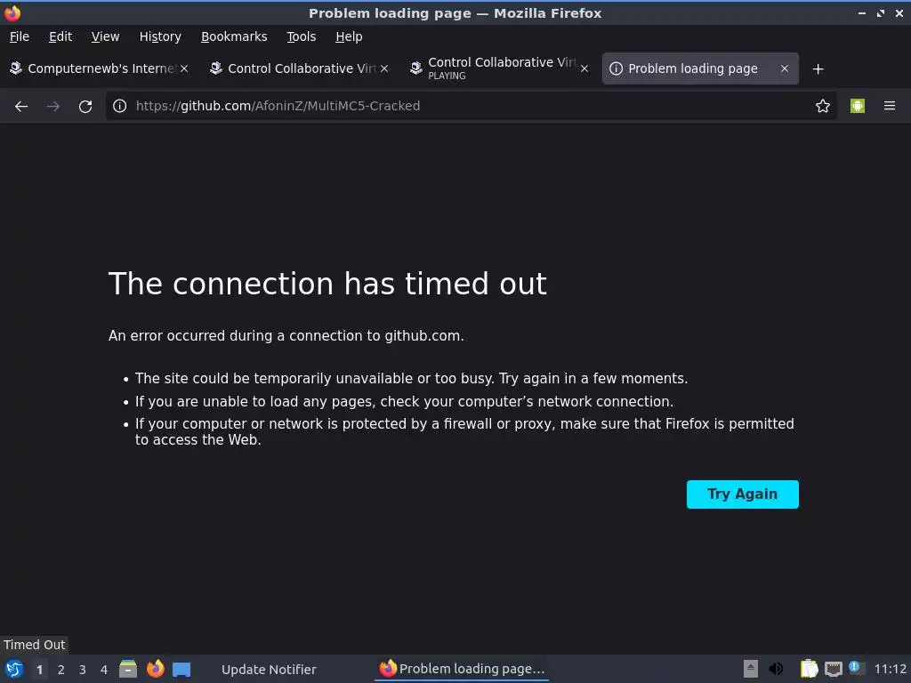Screen dimensions: 911x683
Task: Open the Lubuntu start menu icon
Action: click(x=14, y=669)
